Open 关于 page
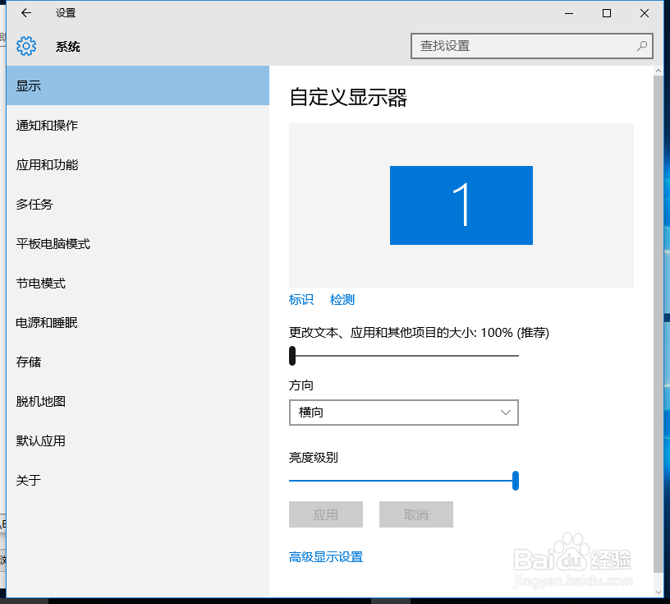This screenshot has height=604, width=670. point(138,480)
